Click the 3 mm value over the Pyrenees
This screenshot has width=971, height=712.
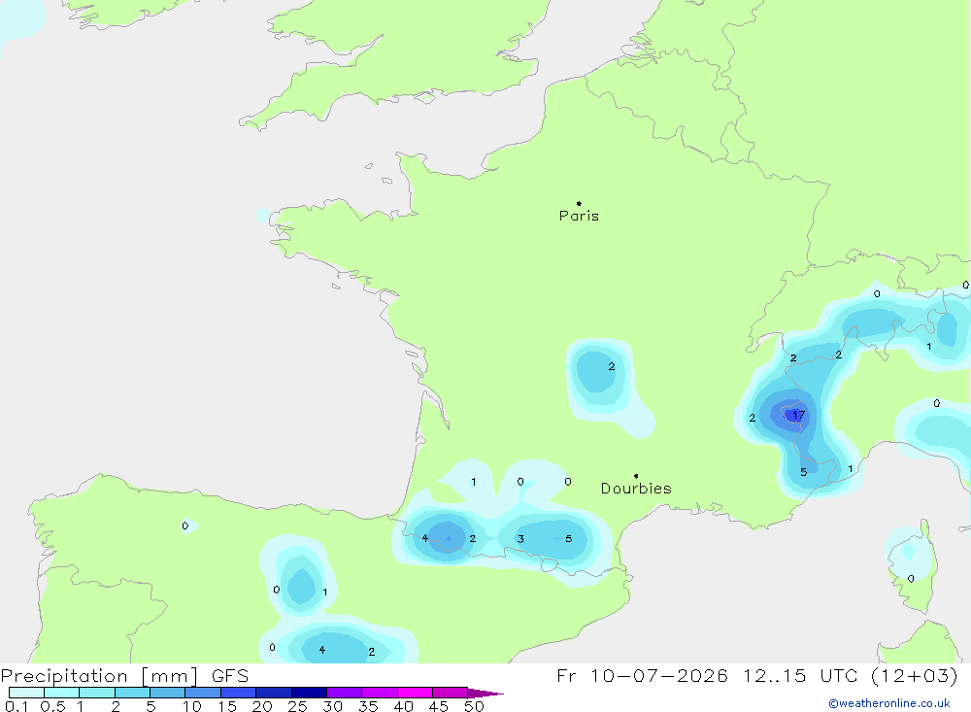tap(520, 539)
